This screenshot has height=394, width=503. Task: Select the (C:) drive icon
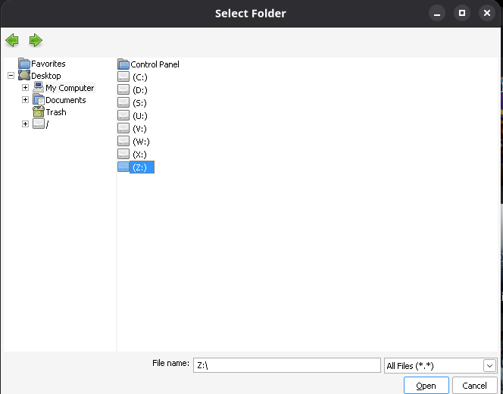[123, 77]
